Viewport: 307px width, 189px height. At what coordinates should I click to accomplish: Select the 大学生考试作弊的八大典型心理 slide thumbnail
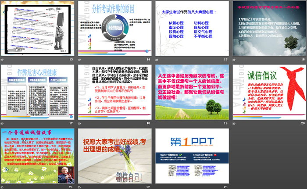tap(192, 28)
